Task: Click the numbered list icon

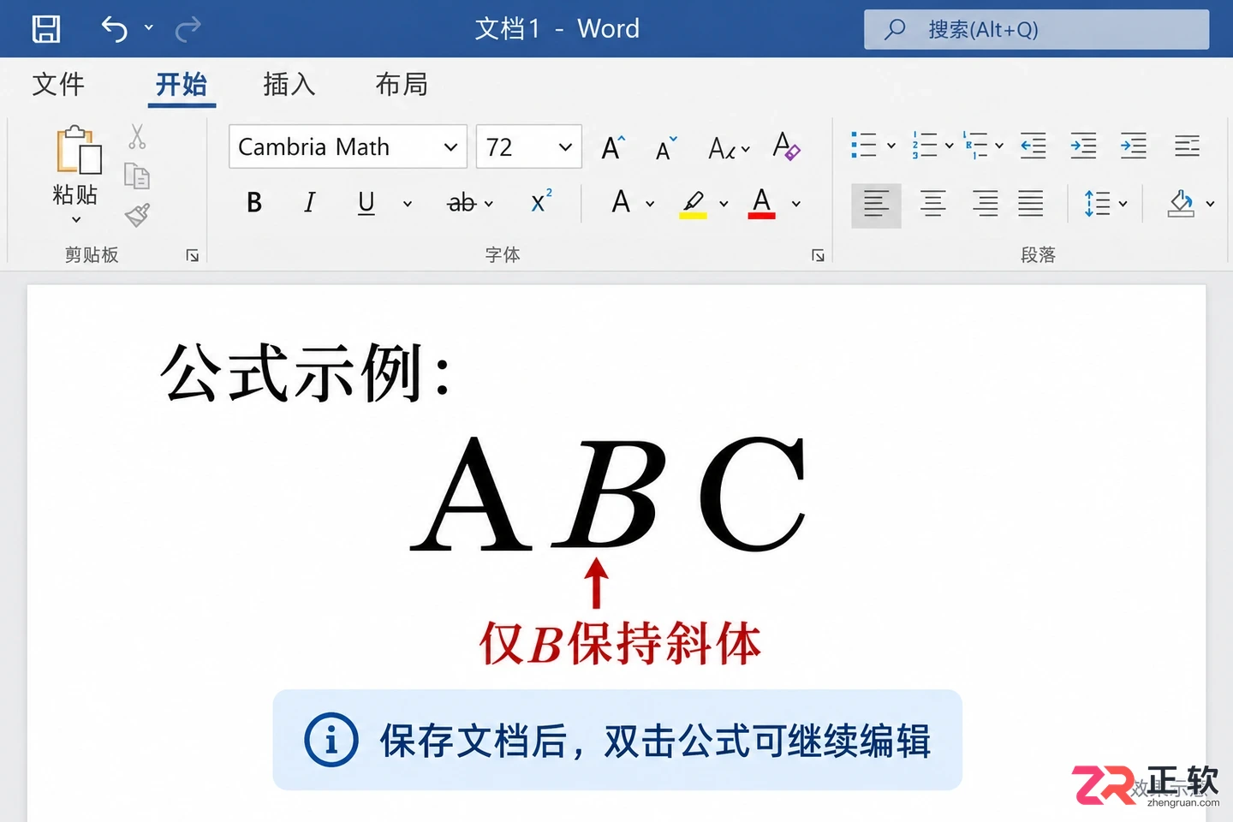Action: [x=925, y=146]
